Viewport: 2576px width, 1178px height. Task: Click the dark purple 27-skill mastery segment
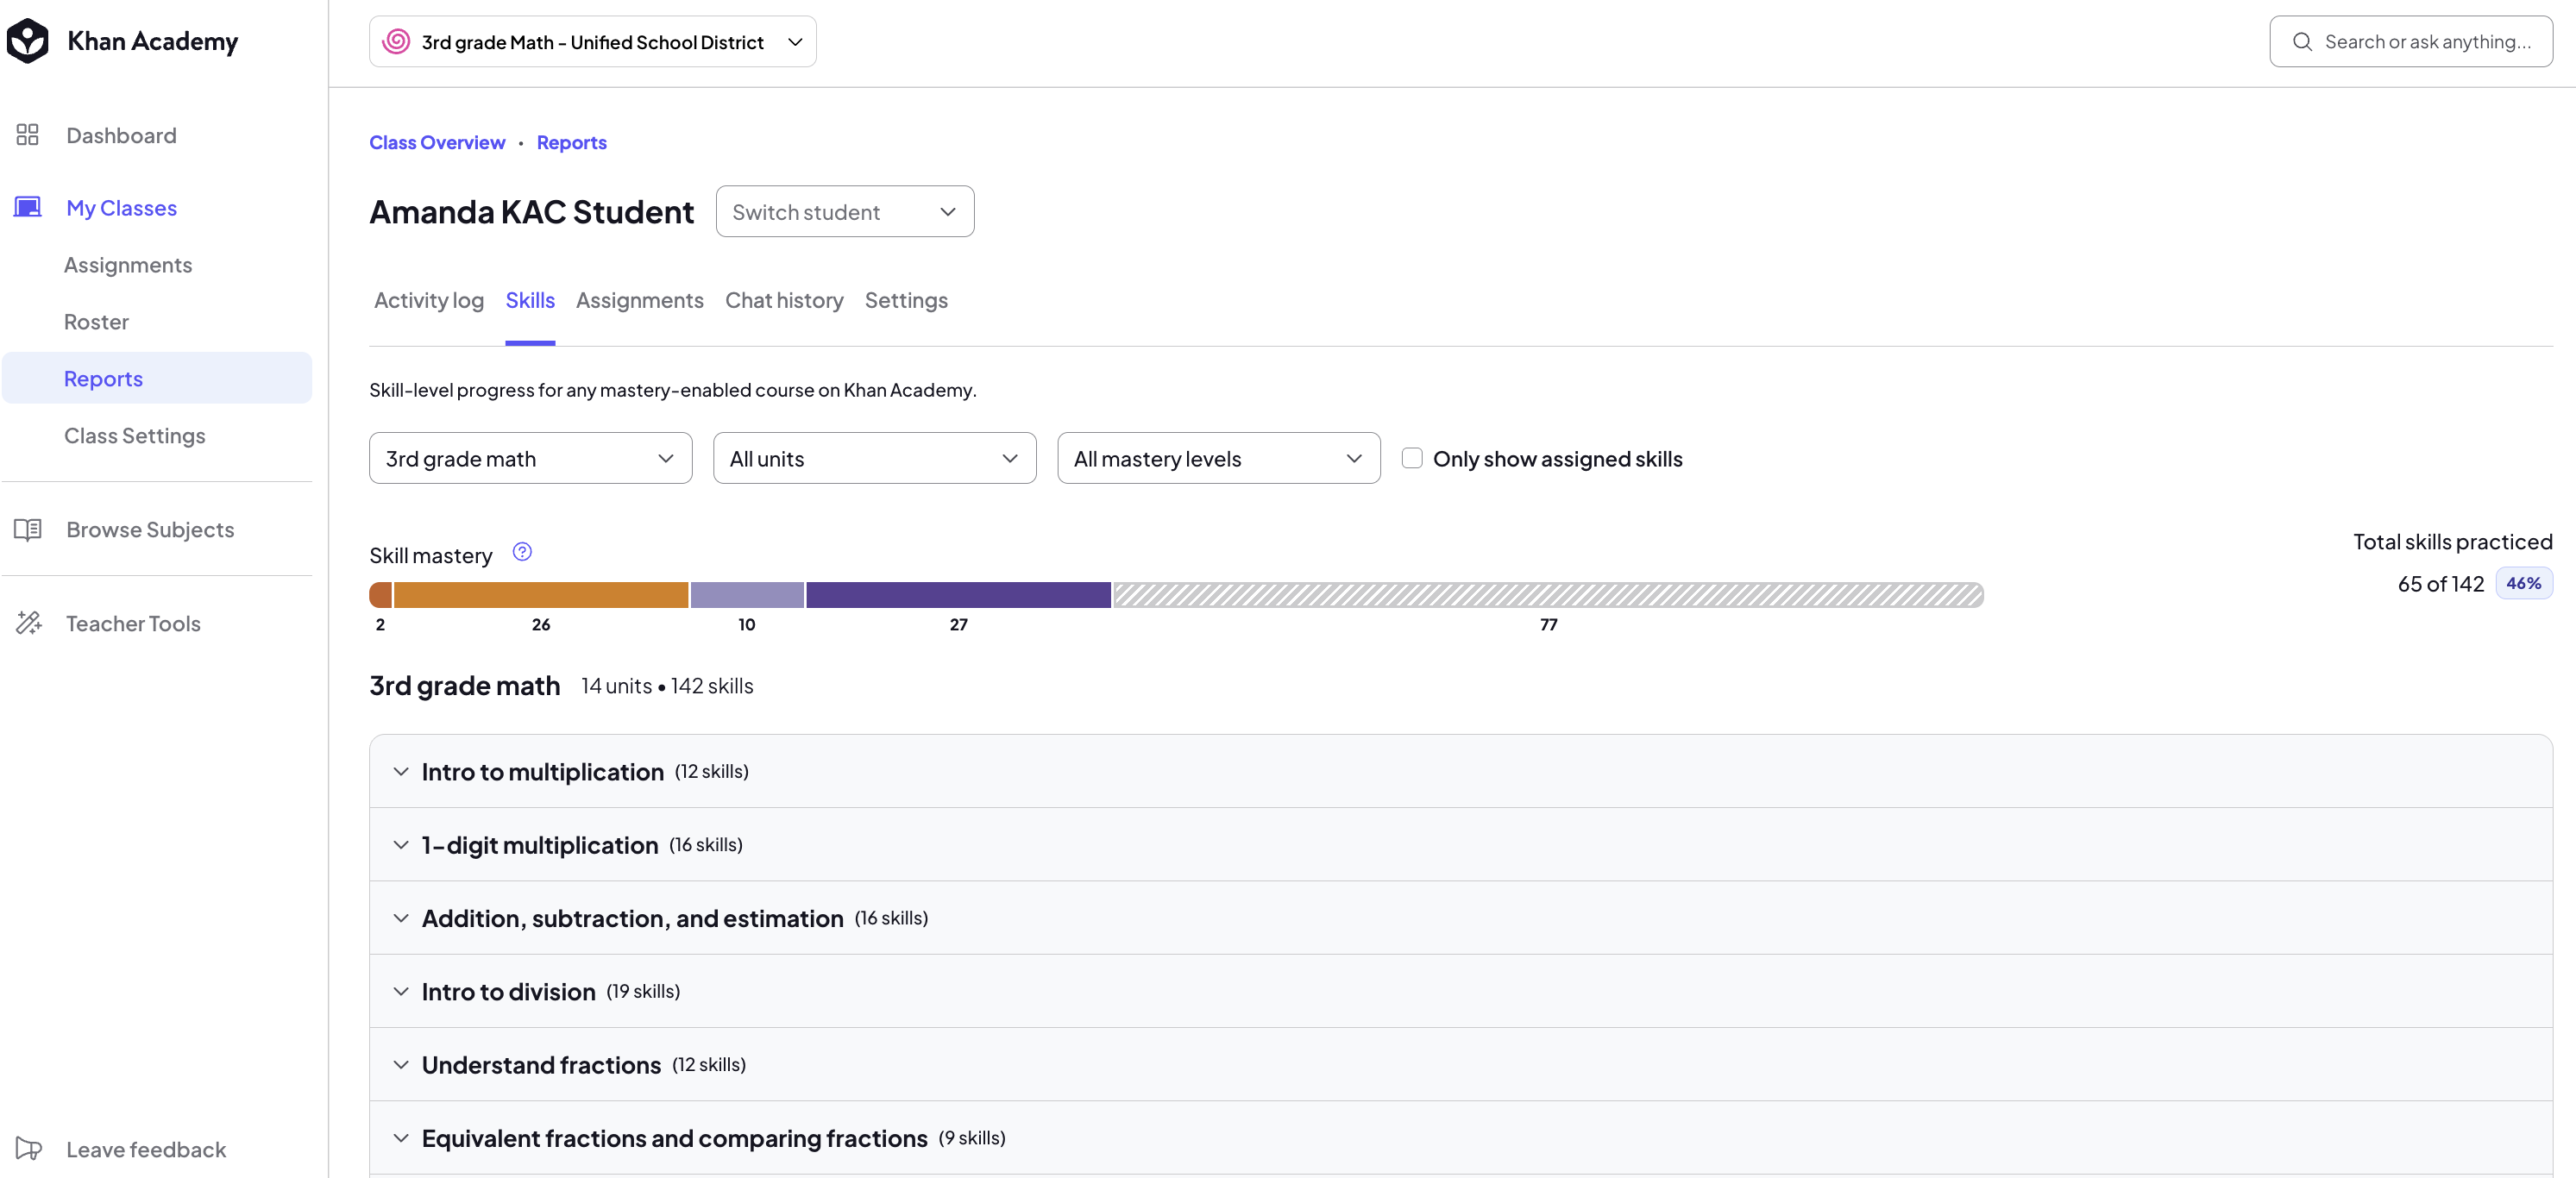958,595
